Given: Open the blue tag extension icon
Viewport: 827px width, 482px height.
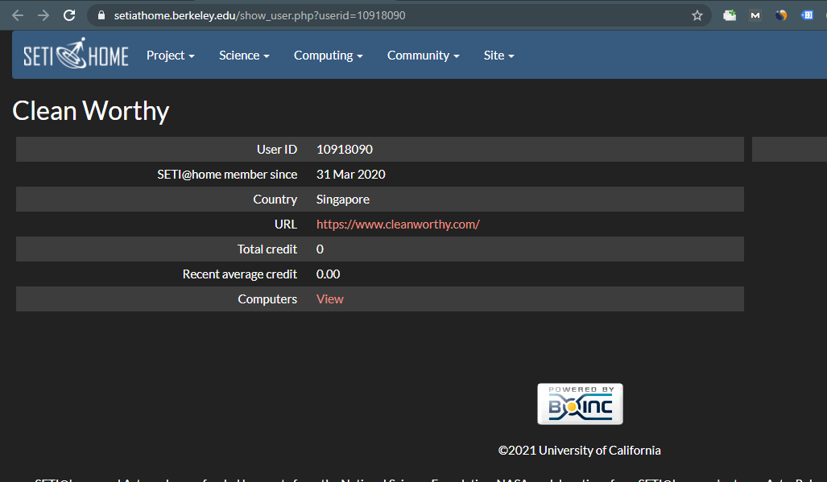Looking at the screenshot, I should (x=807, y=15).
